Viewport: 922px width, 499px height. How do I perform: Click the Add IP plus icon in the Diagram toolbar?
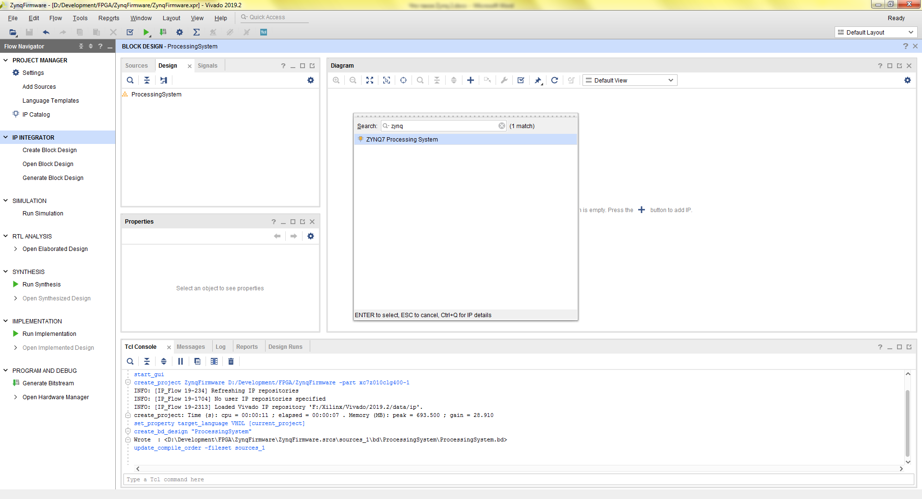click(471, 80)
